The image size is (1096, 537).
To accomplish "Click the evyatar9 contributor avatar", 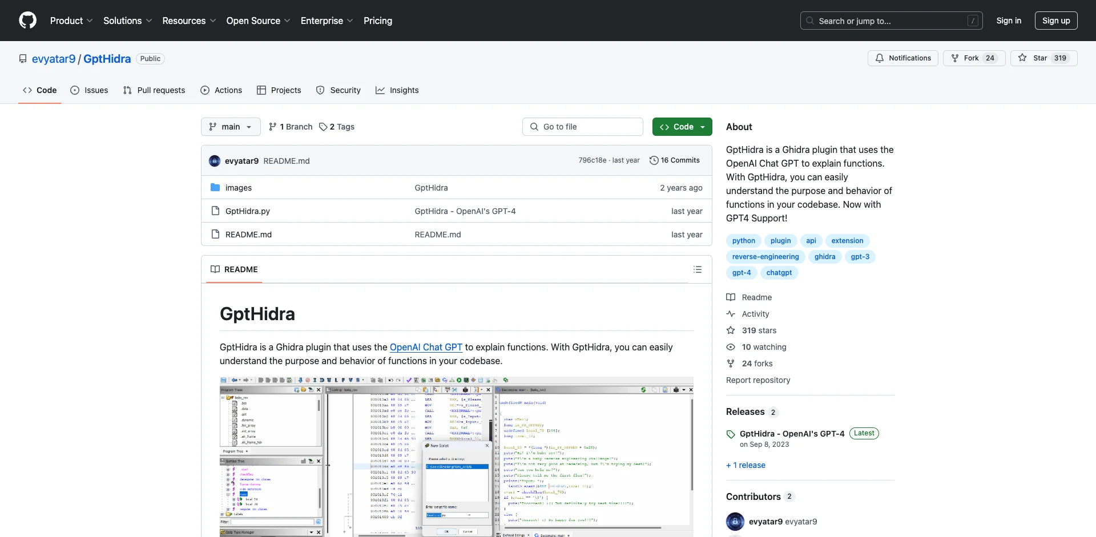I will pyautogui.click(x=735, y=522).
